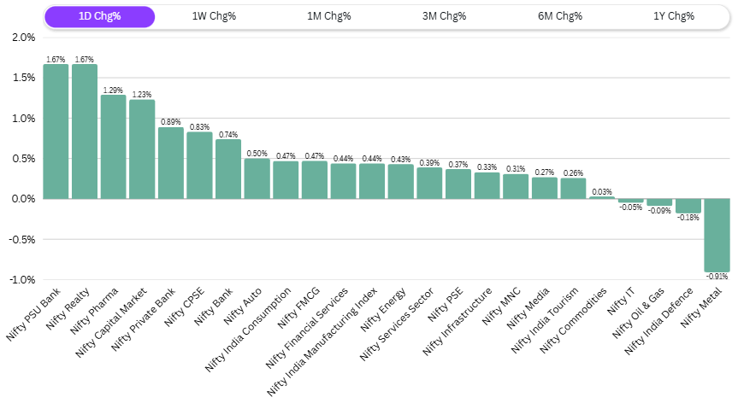Select the Nifty India Defence bar
Screen dimensions: 738x403
pyautogui.click(x=688, y=206)
